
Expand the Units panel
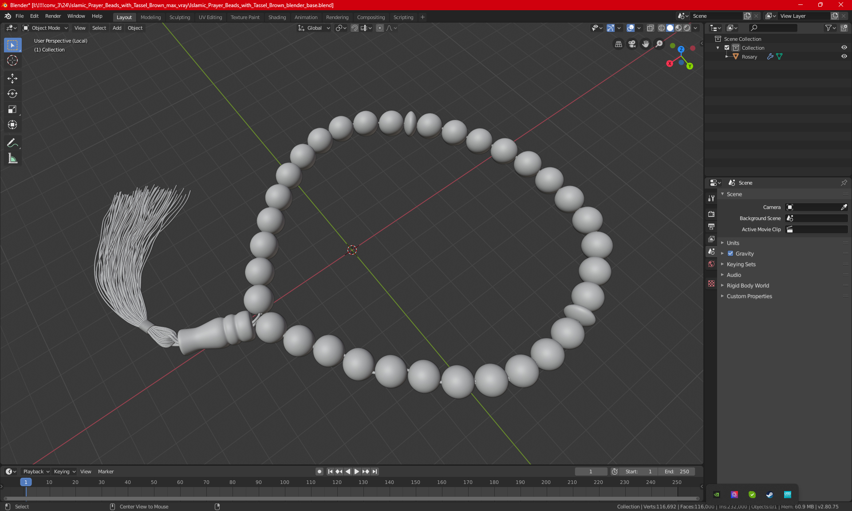tap(733, 243)
